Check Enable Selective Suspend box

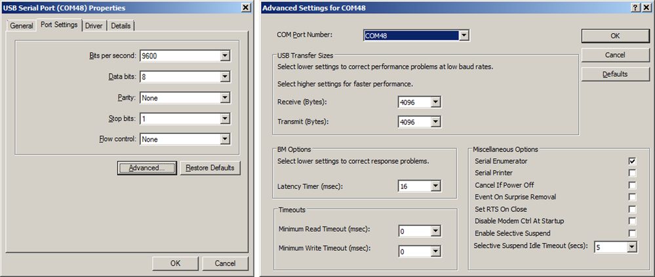(x=632, y=234)
